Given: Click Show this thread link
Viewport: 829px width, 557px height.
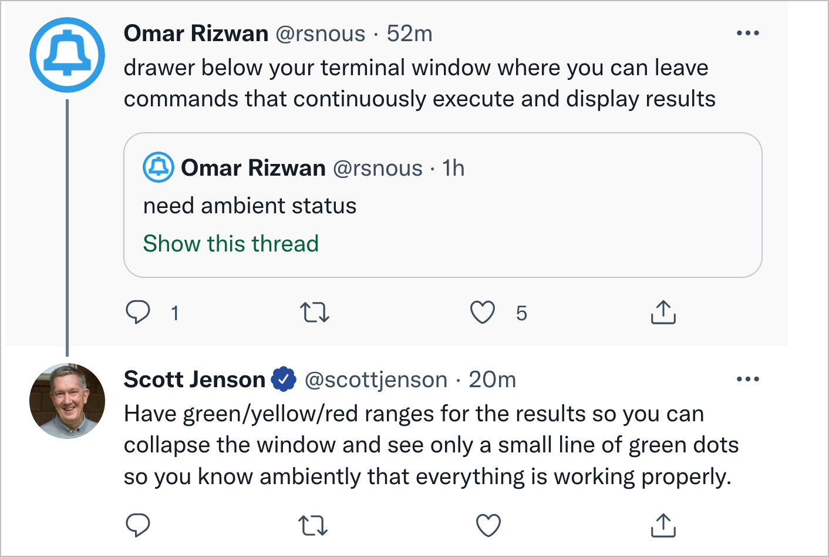Looking at the screenshot, I should 231,243.
